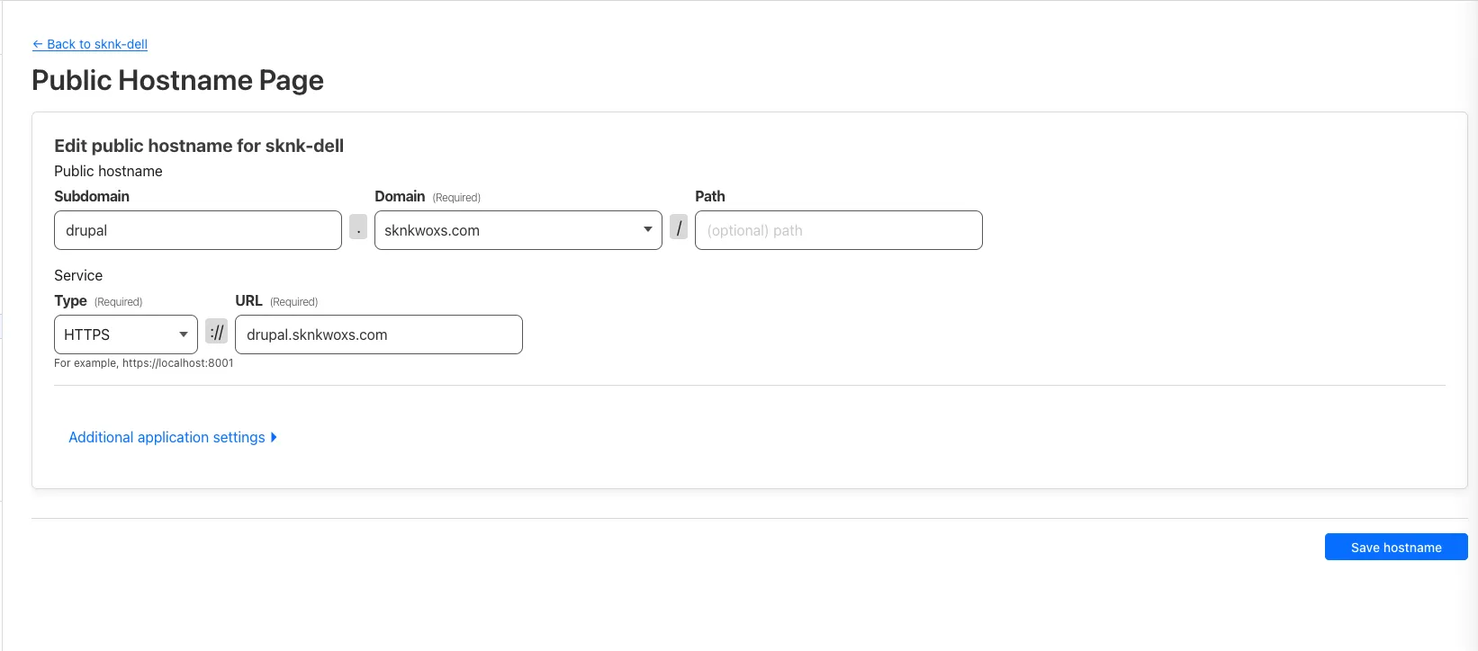Click the localhost:8001 example hint text
The image size is (1478, 651).
pos(144,363)
